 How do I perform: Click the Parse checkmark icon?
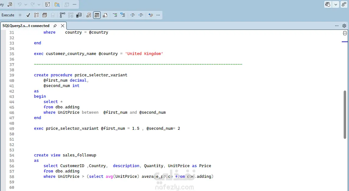point(28,15)
